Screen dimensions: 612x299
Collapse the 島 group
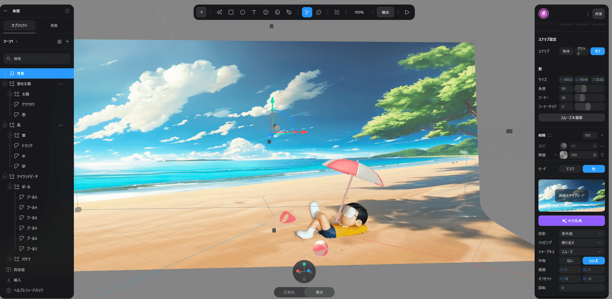[5, 125]
